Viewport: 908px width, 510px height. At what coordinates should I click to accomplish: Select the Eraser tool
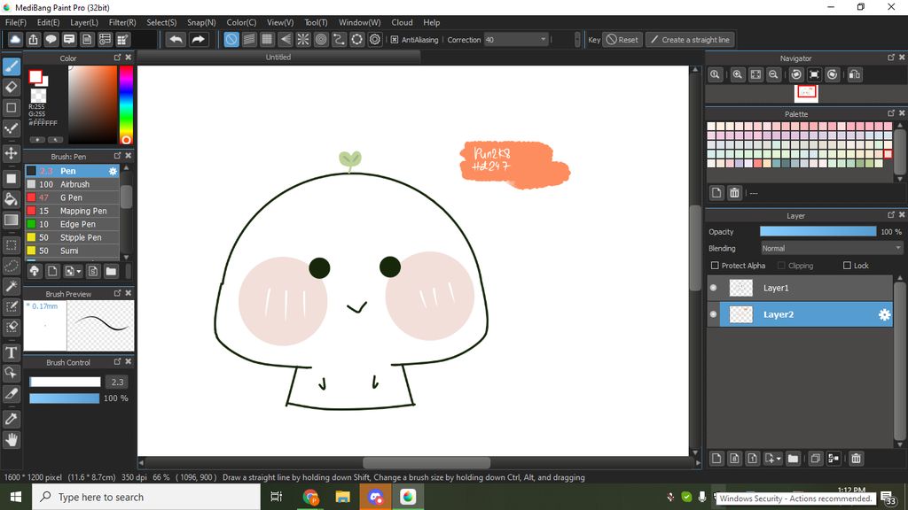point(12,87)
